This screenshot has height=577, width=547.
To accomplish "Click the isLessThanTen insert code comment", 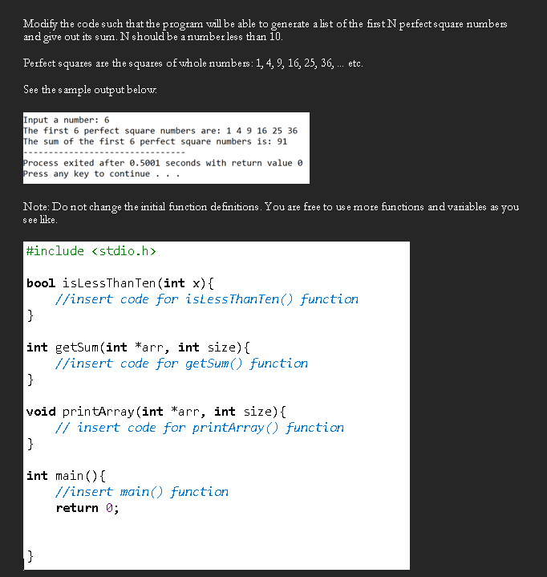I will tap(207, 299).
